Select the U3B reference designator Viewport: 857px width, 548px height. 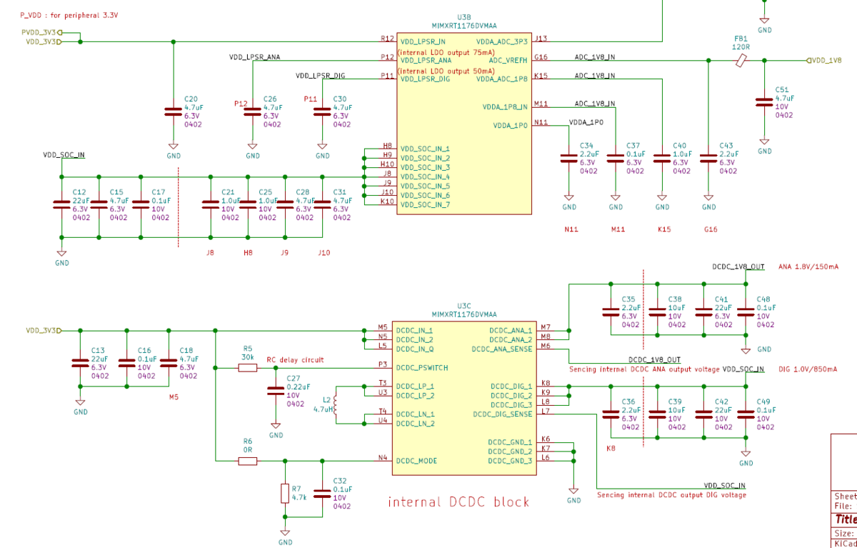point(464,16)
